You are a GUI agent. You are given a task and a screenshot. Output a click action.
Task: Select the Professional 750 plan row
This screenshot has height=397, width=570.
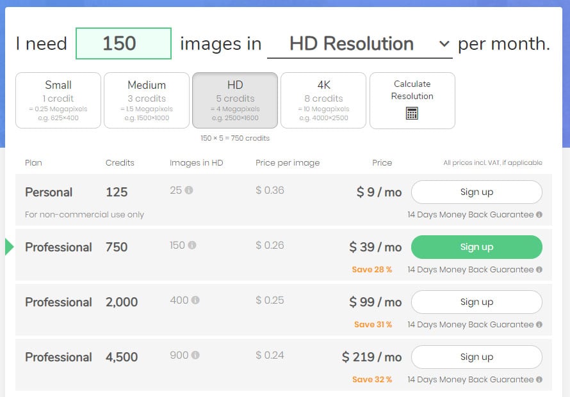point(58,247)
